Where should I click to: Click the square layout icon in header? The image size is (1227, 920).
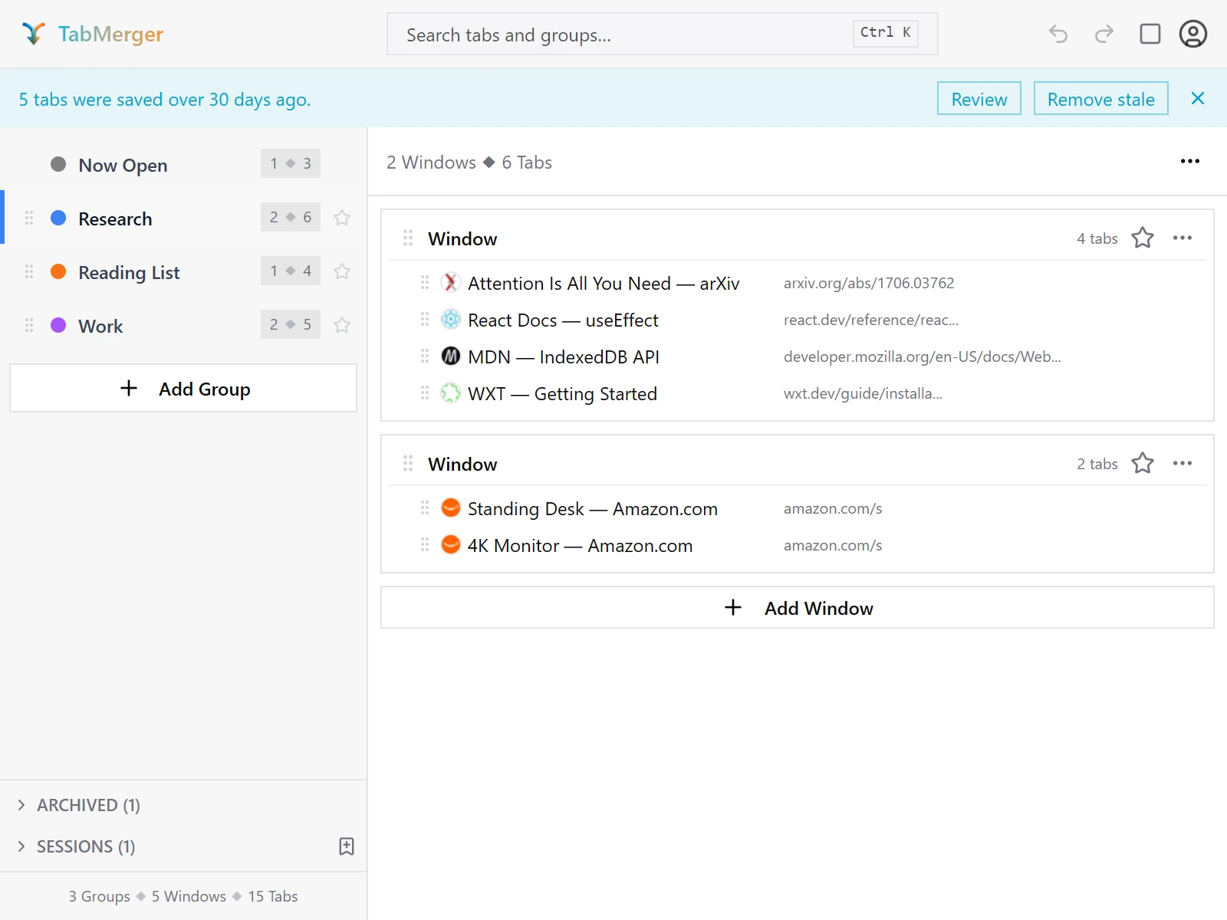click(x=1150, y=34)
